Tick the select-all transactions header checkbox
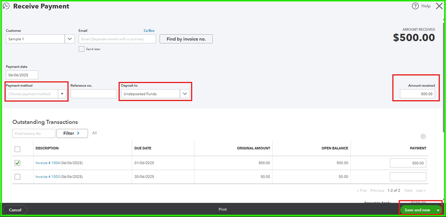Image resolution: width=446 pixels, height=217 pixels. click(x=17, y=149)
